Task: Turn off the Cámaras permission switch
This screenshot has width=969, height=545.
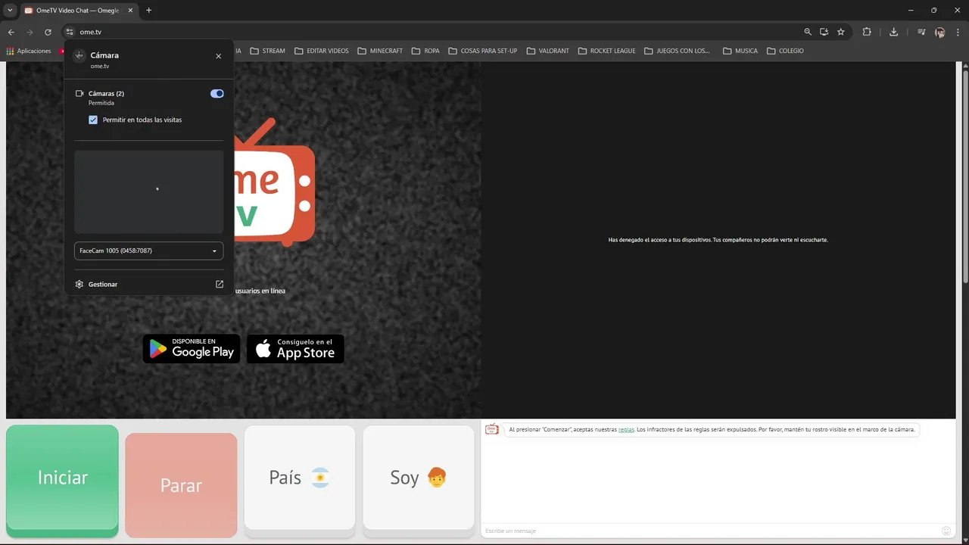Action: tap(217, 94)
